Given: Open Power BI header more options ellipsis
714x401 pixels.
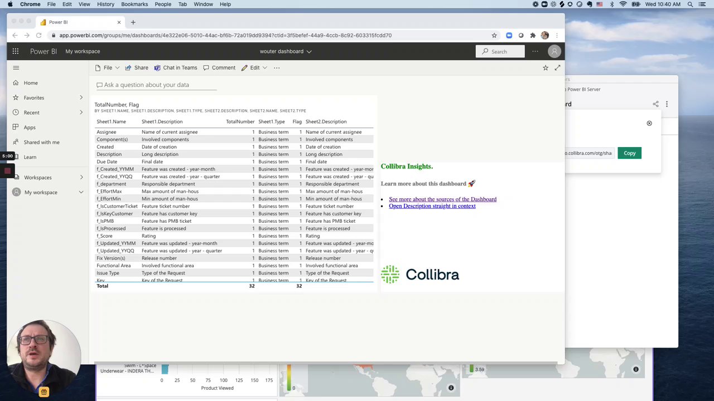Looking at the screenshot, I should [x=535, y=51].
